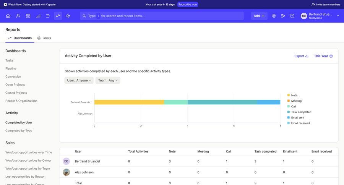
Task: Toggle the Email sent legend item
Action: tap(298, 118)
